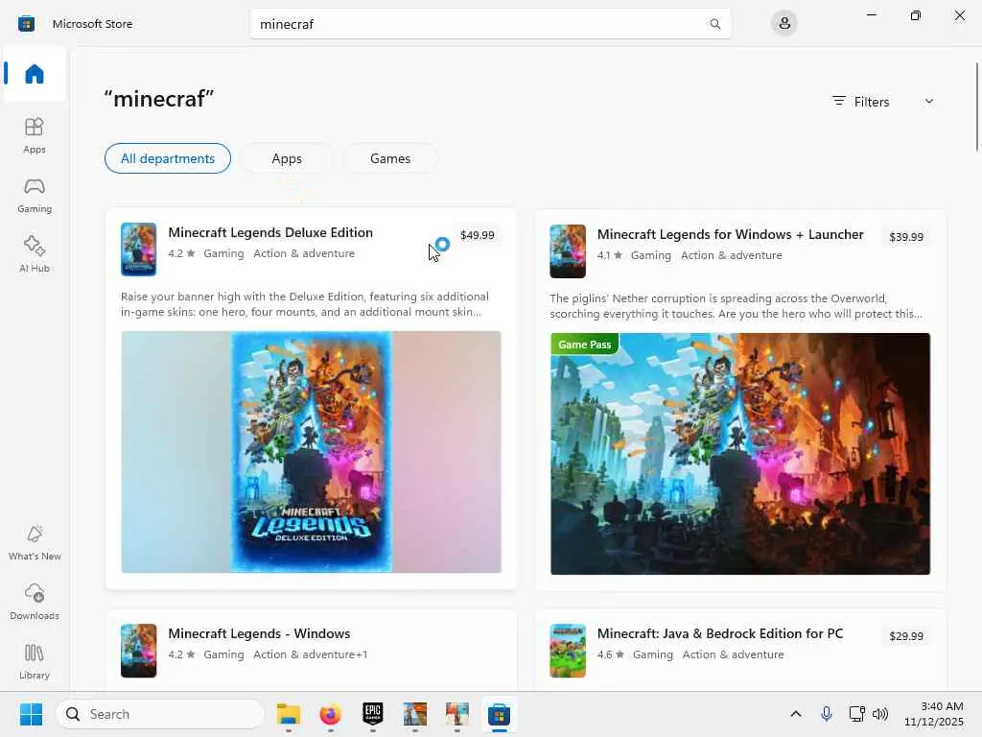Screen dimensions: 982x737
Task: Click the $49.99 price for Deluxe Edition
Action: click(x=478, y=235)
